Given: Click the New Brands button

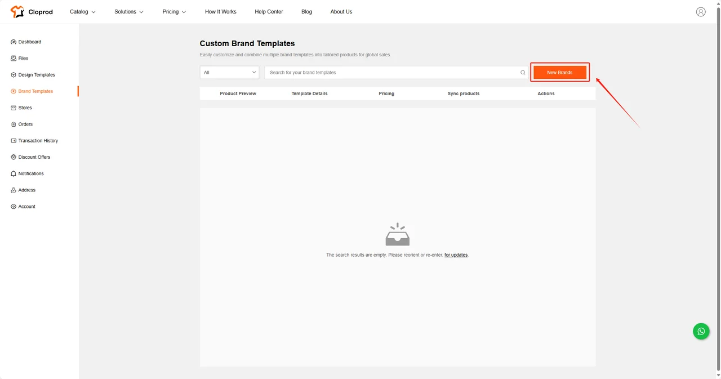Looking at the screenshot, I should [x=559, y=73].
